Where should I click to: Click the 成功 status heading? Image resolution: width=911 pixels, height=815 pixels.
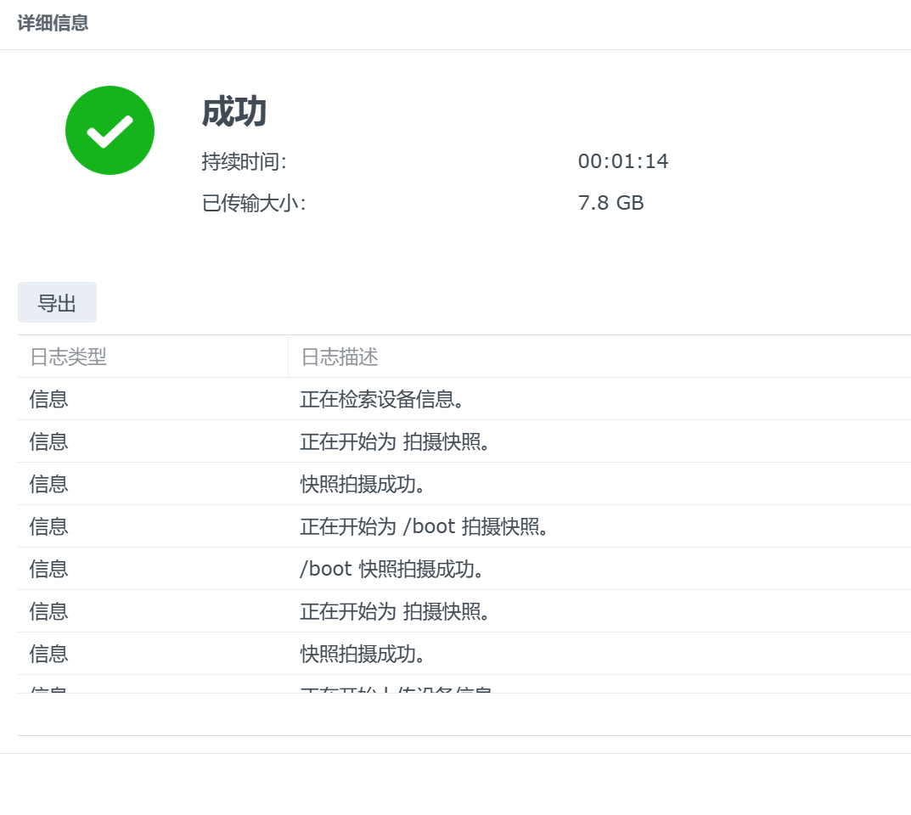click(x=234, y=112)
